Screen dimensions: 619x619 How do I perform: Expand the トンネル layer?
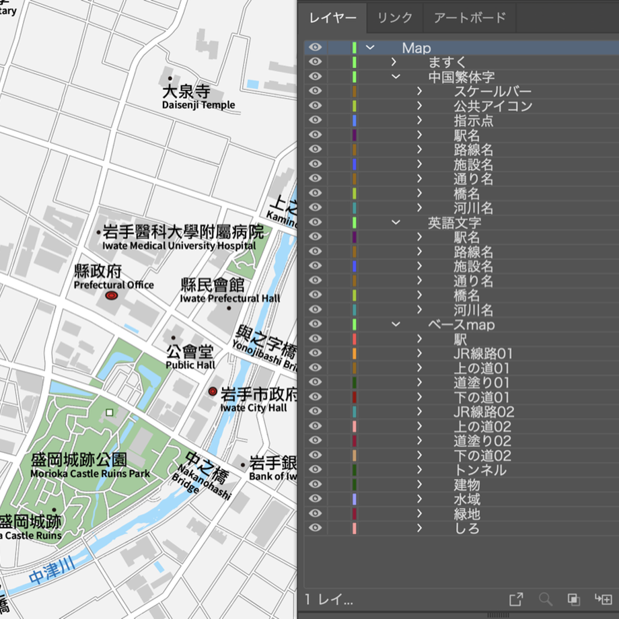pyautogui.click(x=419, y=470)
